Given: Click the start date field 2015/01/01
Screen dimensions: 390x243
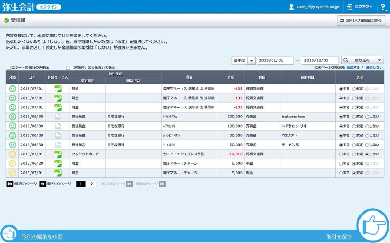Looking at the screenshot, I should pyautogui.click(x=275, y=60).
